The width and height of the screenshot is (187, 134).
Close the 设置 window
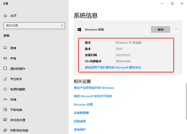pyautogui.click(x=182, y=3)
